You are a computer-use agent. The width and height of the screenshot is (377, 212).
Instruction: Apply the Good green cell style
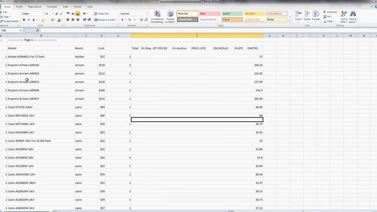(232, 14)
